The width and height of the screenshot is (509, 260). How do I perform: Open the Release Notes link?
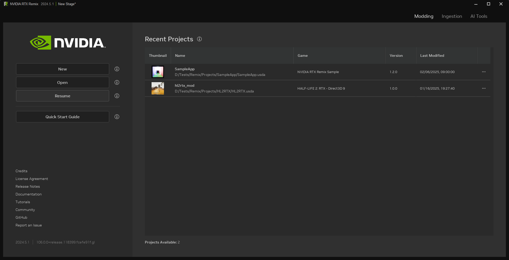(28, 186)
